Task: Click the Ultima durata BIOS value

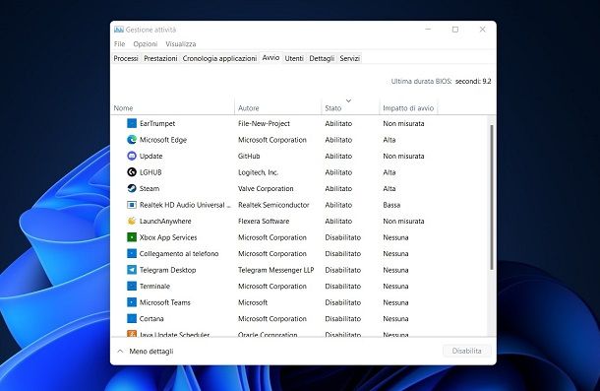Action: click(473, 82)
